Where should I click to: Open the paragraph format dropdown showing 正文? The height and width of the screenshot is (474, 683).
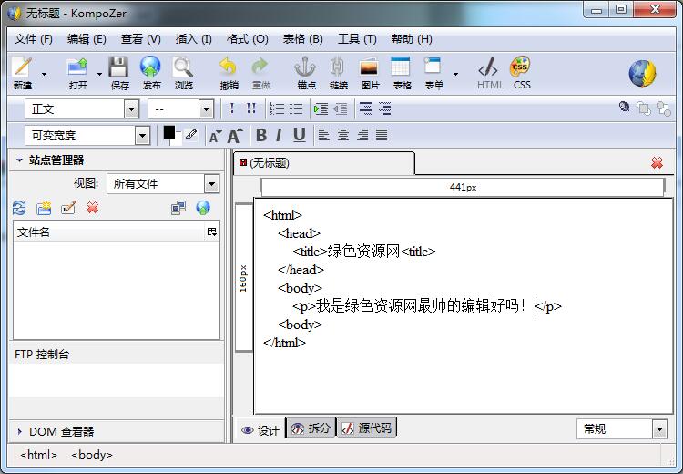click(82, 109)
